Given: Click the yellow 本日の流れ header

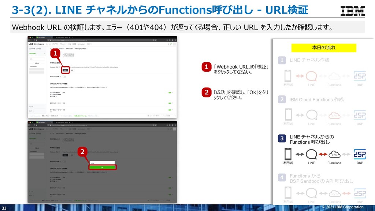Looking at the screenshot, I should pos(324,48).
